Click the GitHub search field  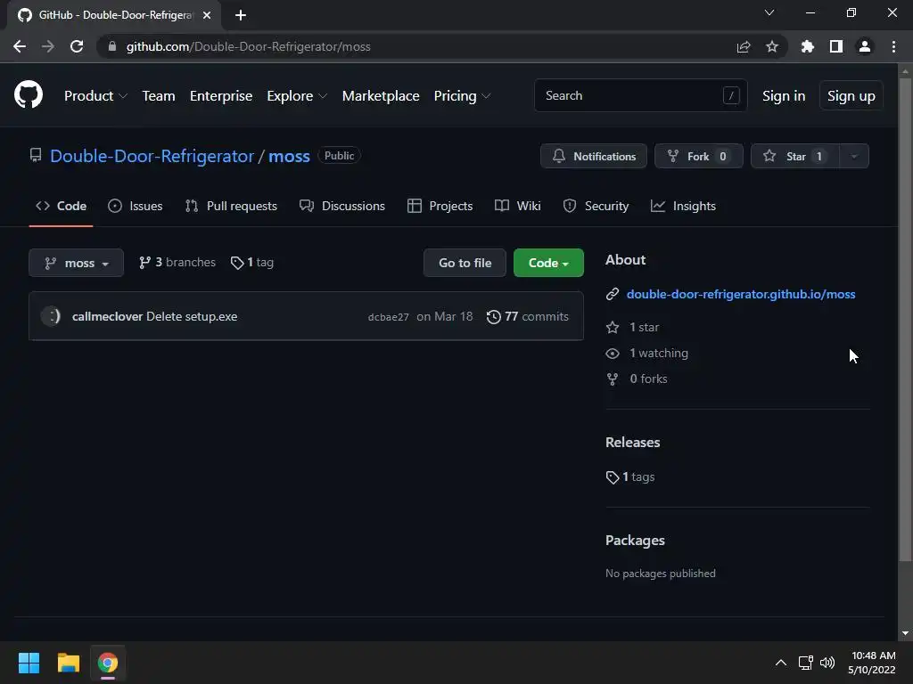click(640, 95)
